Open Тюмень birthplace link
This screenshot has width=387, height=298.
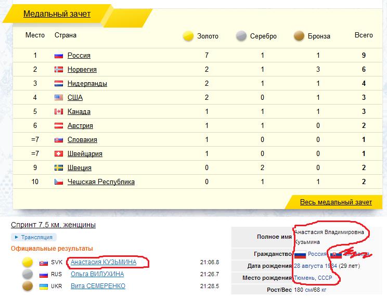click(305, 278)
